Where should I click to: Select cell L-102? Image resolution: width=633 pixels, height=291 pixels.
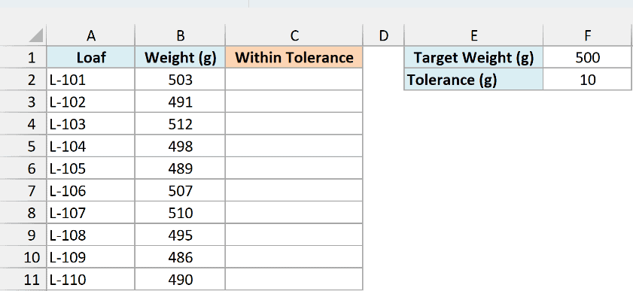click(x=91, y=102)
